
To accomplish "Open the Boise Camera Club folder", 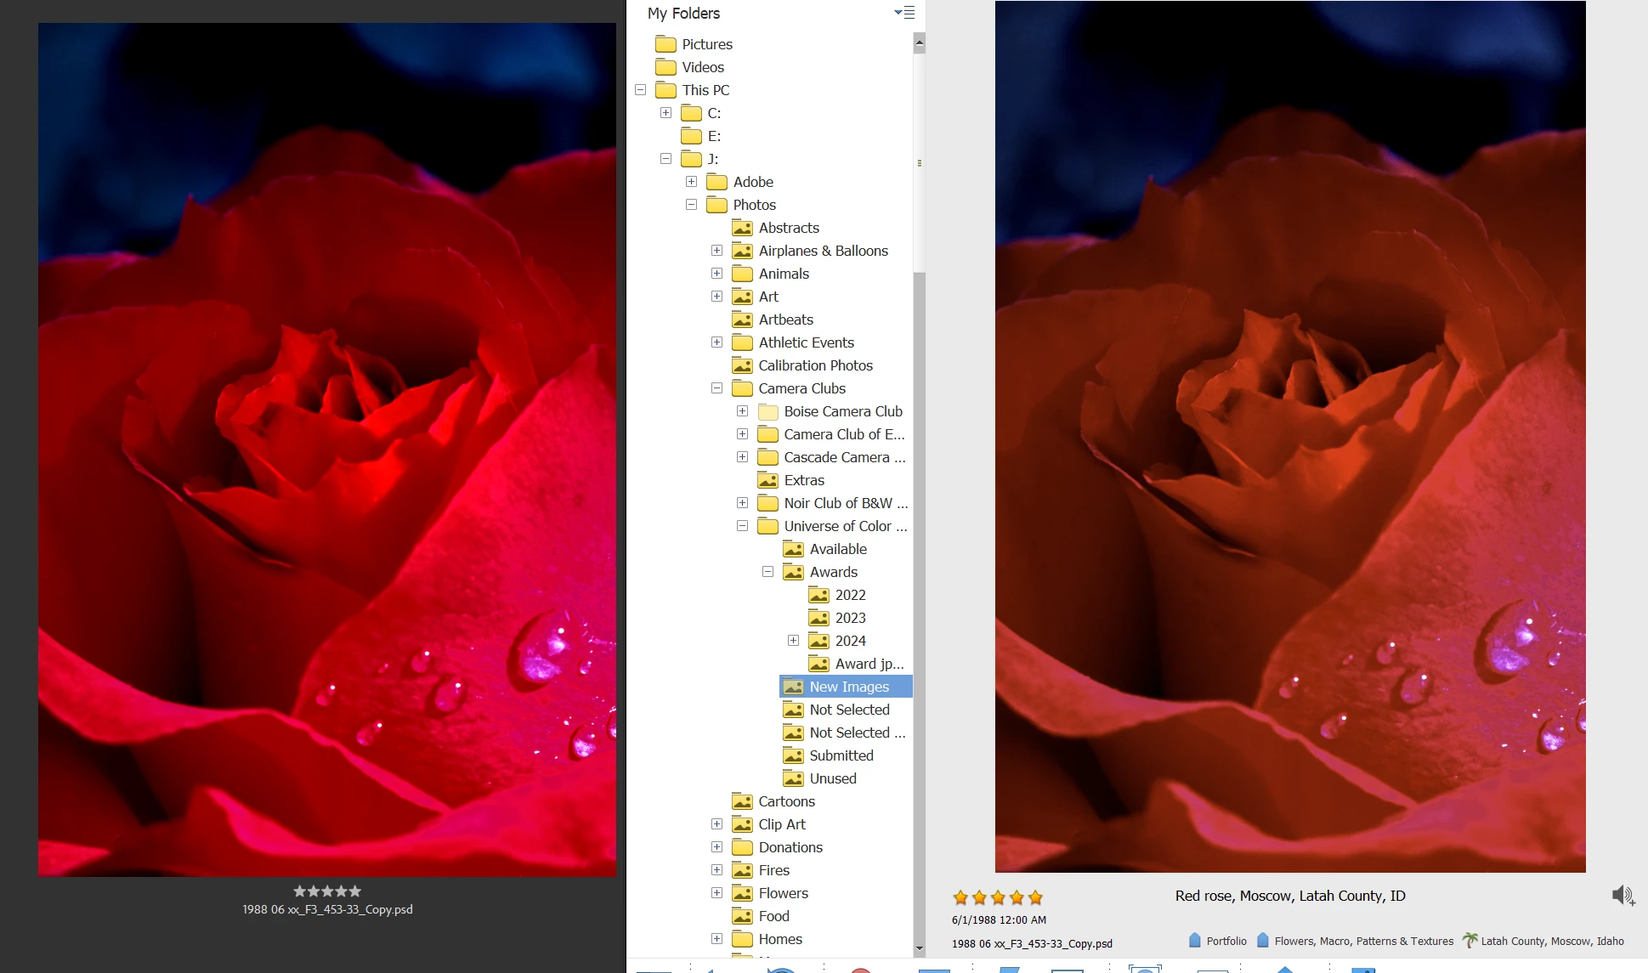I will [x=842, y=411].
